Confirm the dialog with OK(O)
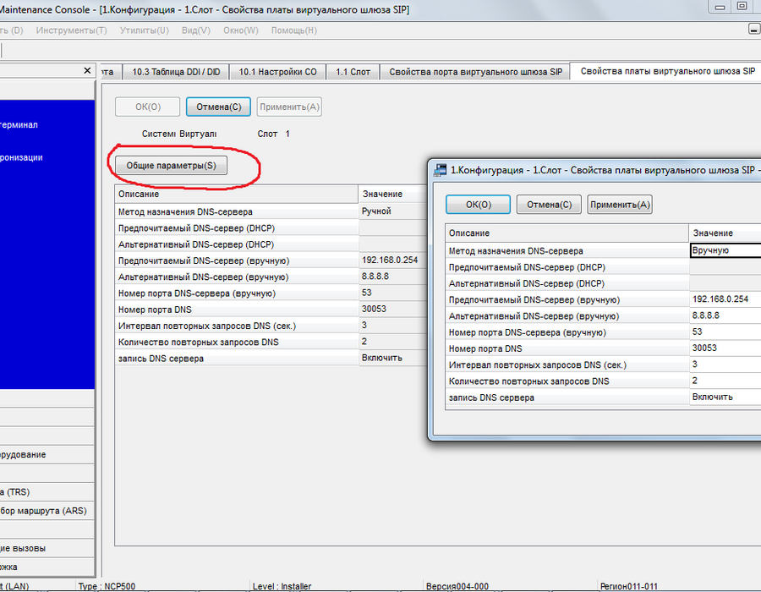 click(478, 205)
